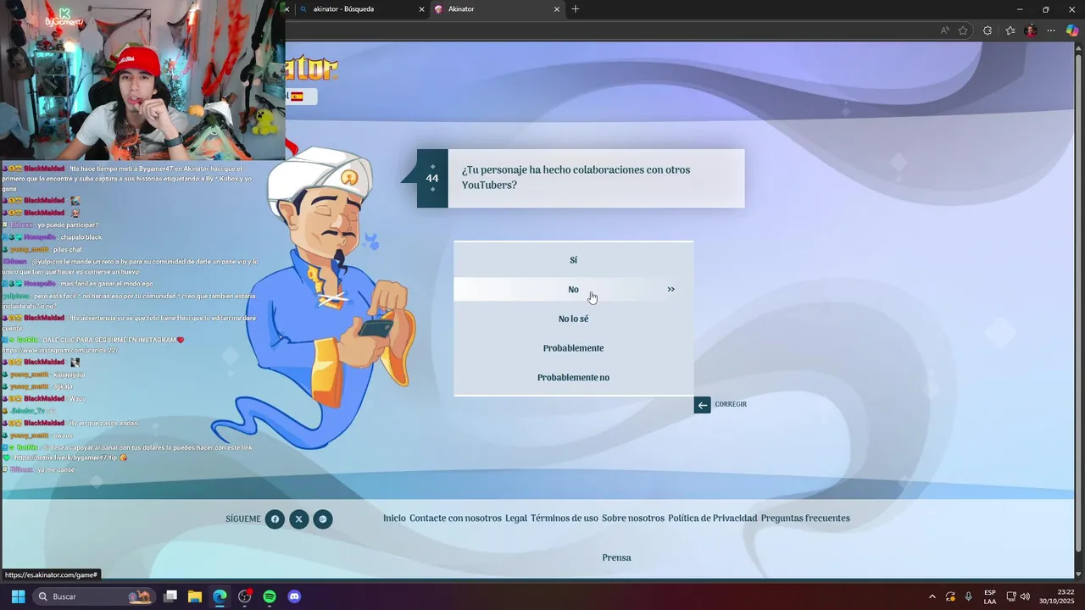Open Discord from the taskbar
1085x610 pixels.
294,596
